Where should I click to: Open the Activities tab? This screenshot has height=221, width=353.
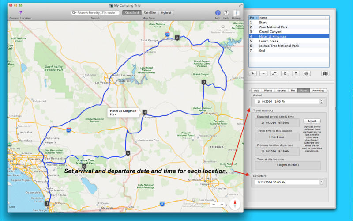[318, 91]
